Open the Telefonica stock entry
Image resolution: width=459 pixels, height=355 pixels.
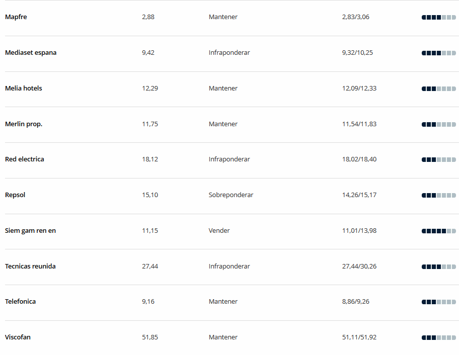20,302
